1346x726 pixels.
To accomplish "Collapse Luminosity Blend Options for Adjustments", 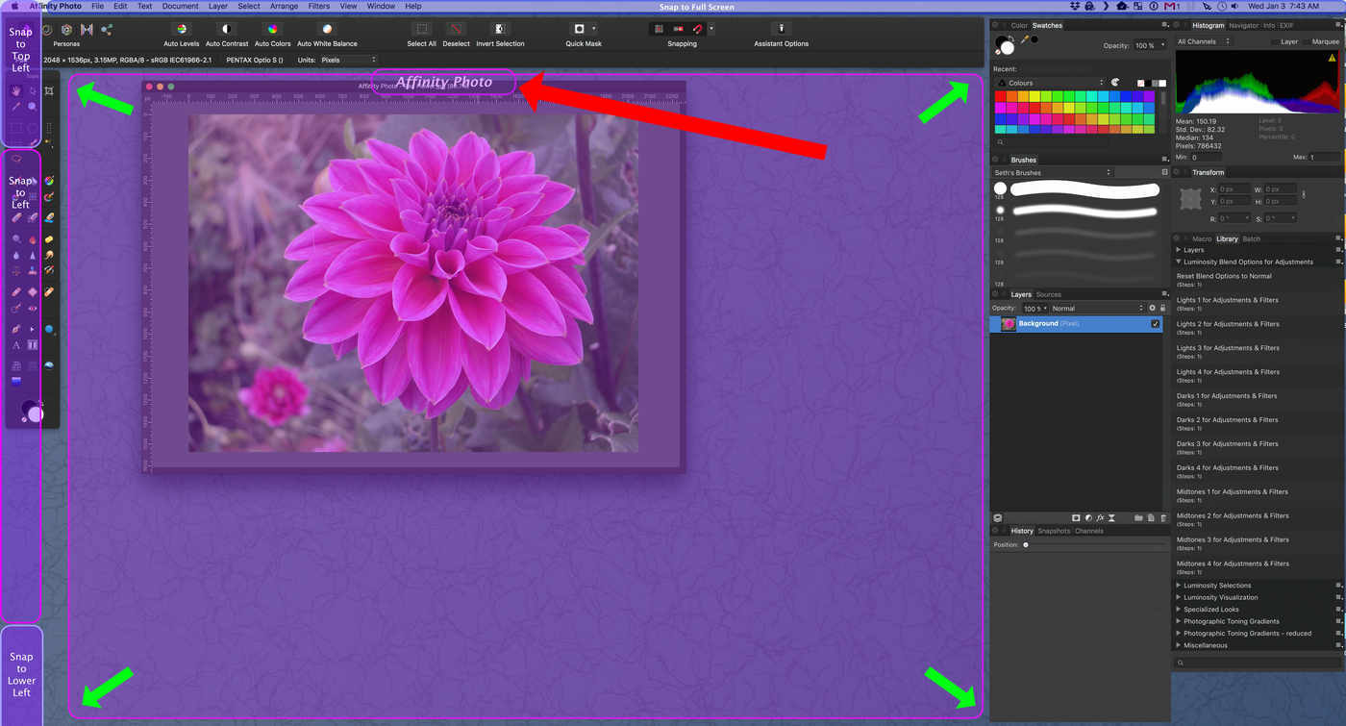I will 1179,262.
